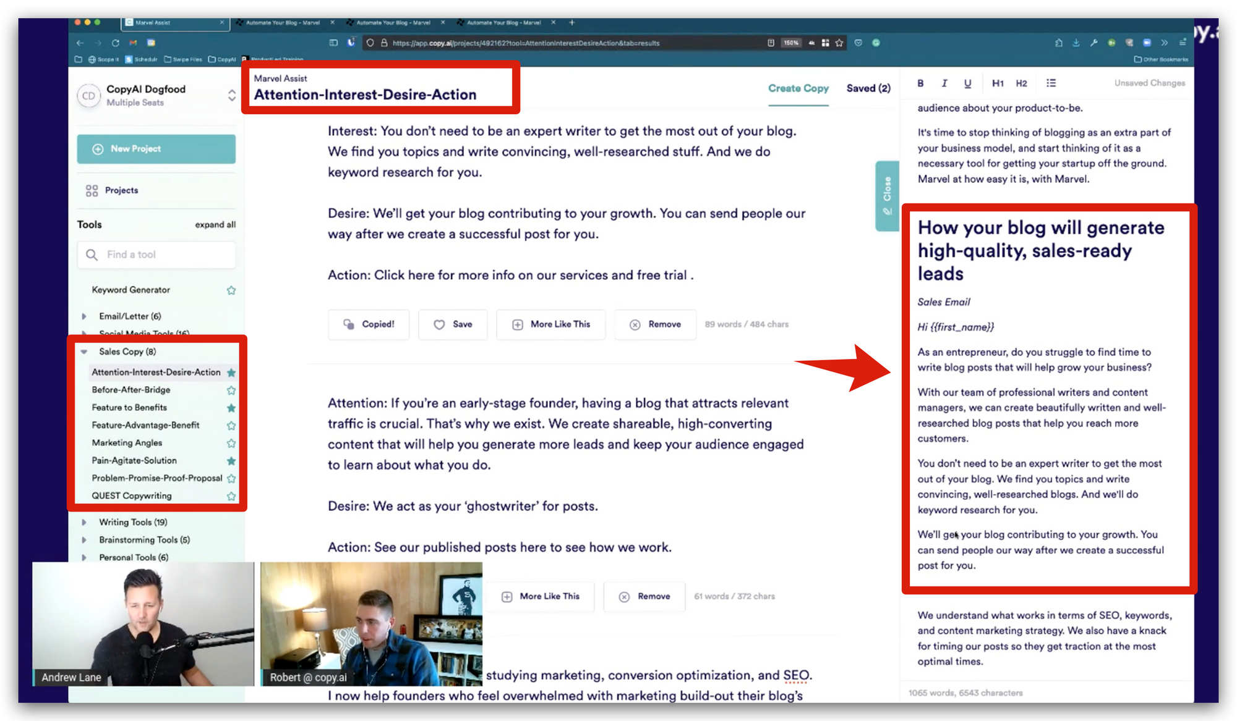Star the Problem-Promise-Proof-Proposal tool
Viewport: 1237px width, 721px height.
click(x=231, y=478)
